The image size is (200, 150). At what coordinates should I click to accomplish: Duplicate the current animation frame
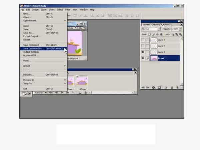pyautogui.click(x=80, y=93)
